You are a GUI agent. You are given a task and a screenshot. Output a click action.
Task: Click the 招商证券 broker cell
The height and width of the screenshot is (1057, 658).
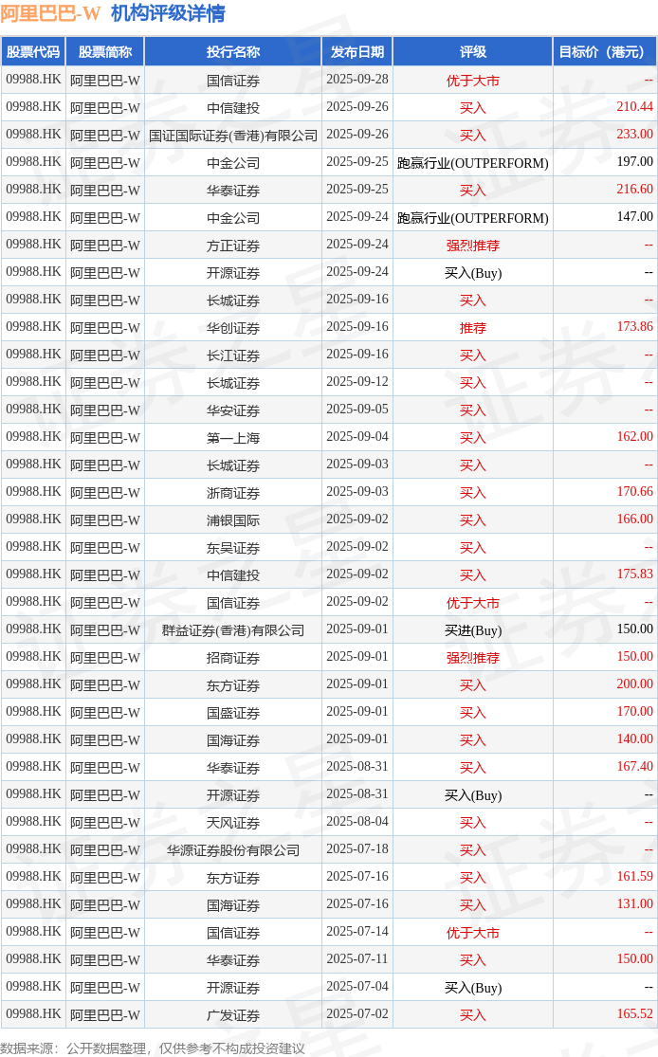pyautogui.click(x=233, y=658)
